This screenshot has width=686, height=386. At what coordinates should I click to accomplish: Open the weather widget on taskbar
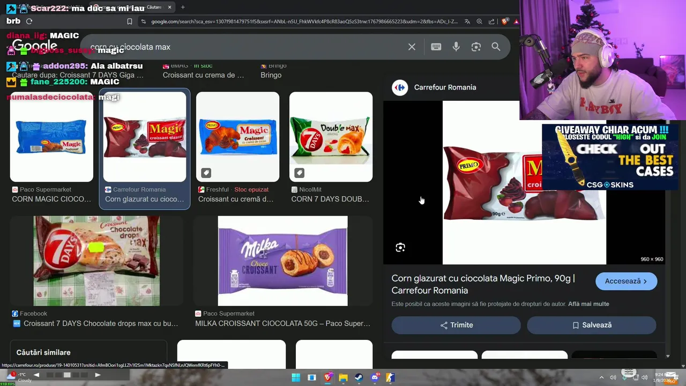20,377
